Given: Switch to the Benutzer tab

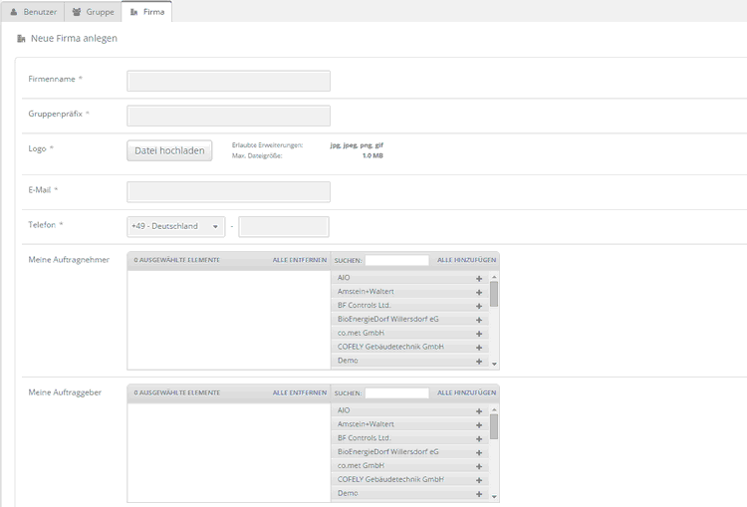Looking at the screenshot, I should 33,12.
